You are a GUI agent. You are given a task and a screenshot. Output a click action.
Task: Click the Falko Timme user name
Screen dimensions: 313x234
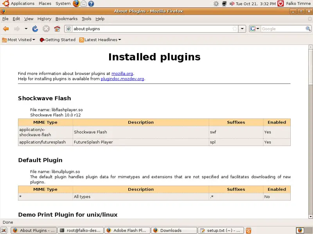(298, 4)
